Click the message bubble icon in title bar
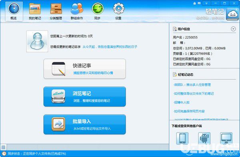 199,3
